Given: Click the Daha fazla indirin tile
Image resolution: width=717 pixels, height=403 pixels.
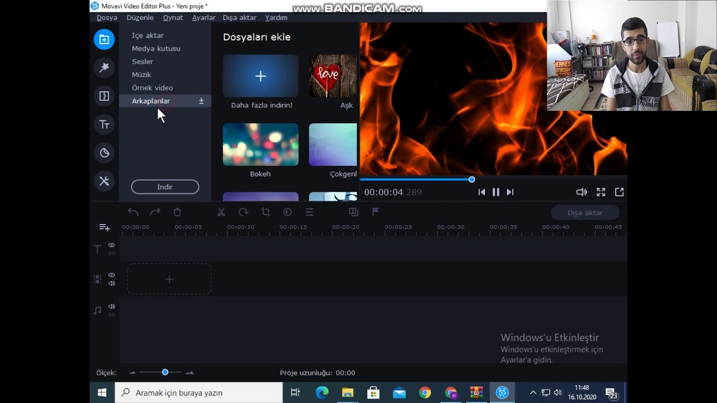Looking at the screenshot, I should point(261,76).
